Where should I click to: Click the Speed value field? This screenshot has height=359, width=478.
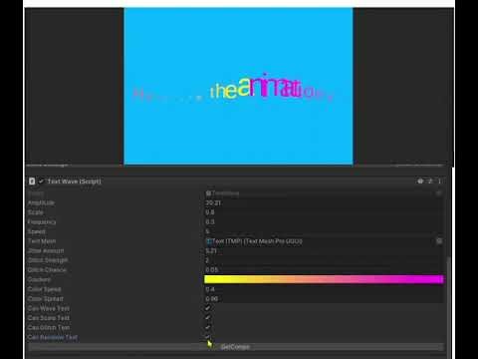(x=324, y=231)
